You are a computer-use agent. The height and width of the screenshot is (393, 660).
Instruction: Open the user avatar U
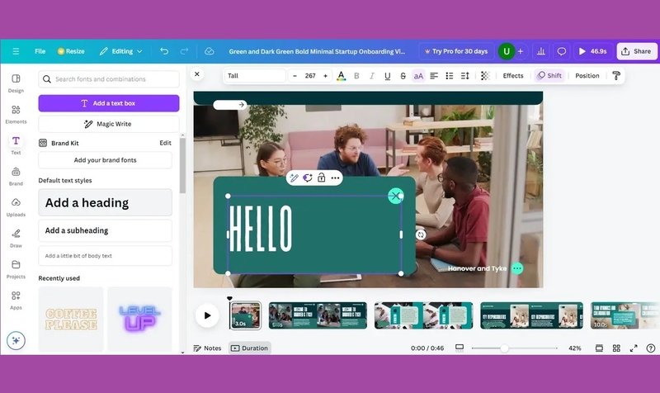coord(507,51)
